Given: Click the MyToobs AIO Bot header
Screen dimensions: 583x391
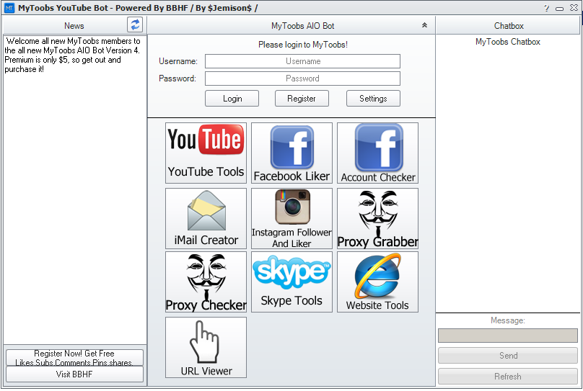Looking at the screenshot, I should (291, 26).
